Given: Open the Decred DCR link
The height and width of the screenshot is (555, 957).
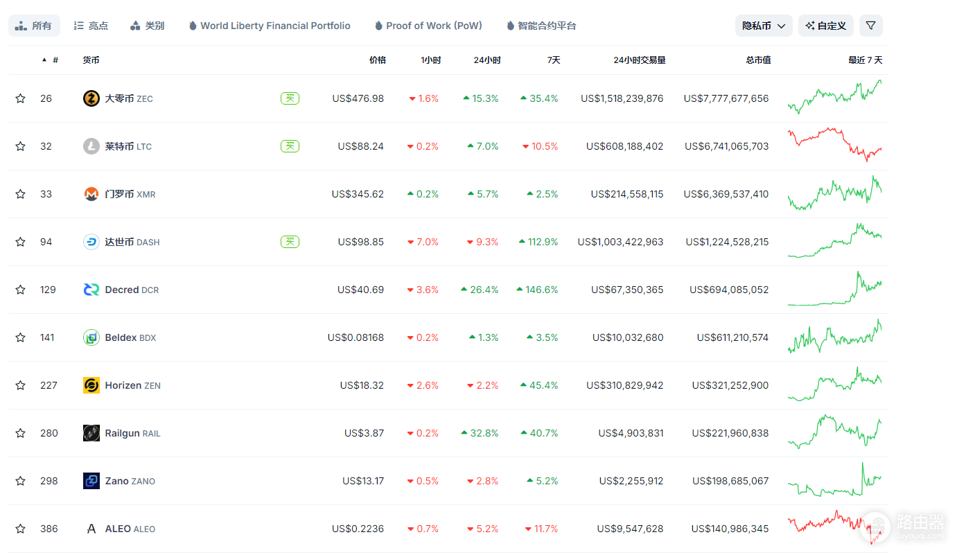Looking at the screenshot, I should pyautogui.click(x=132, y=290).
